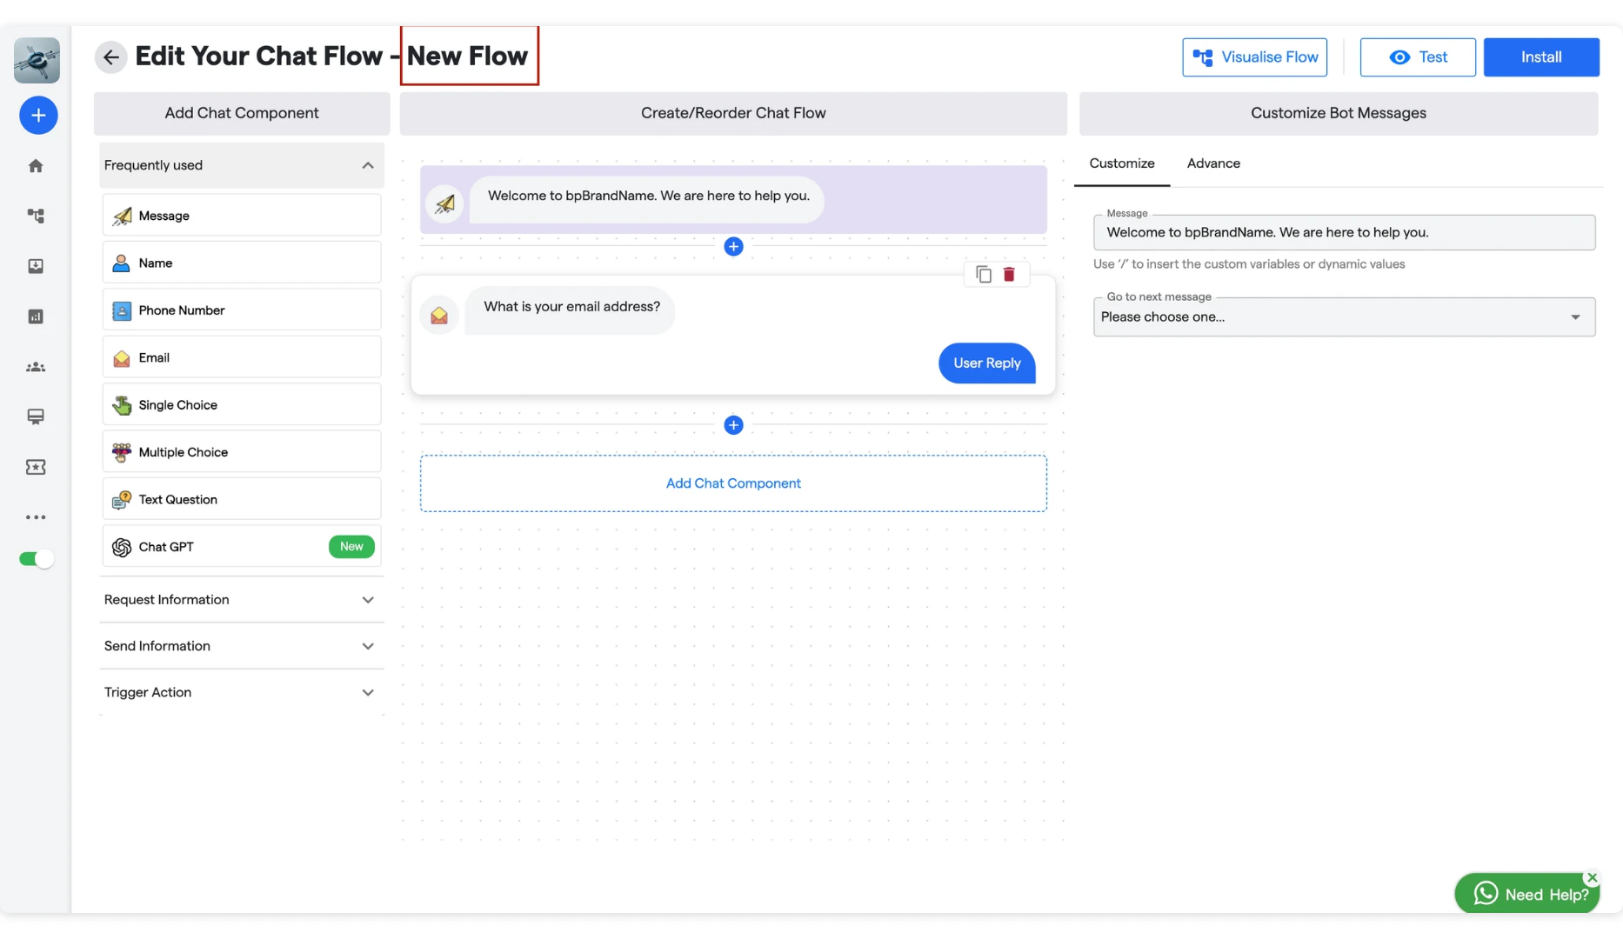Switch to the Customize tab

point(1122,163)
